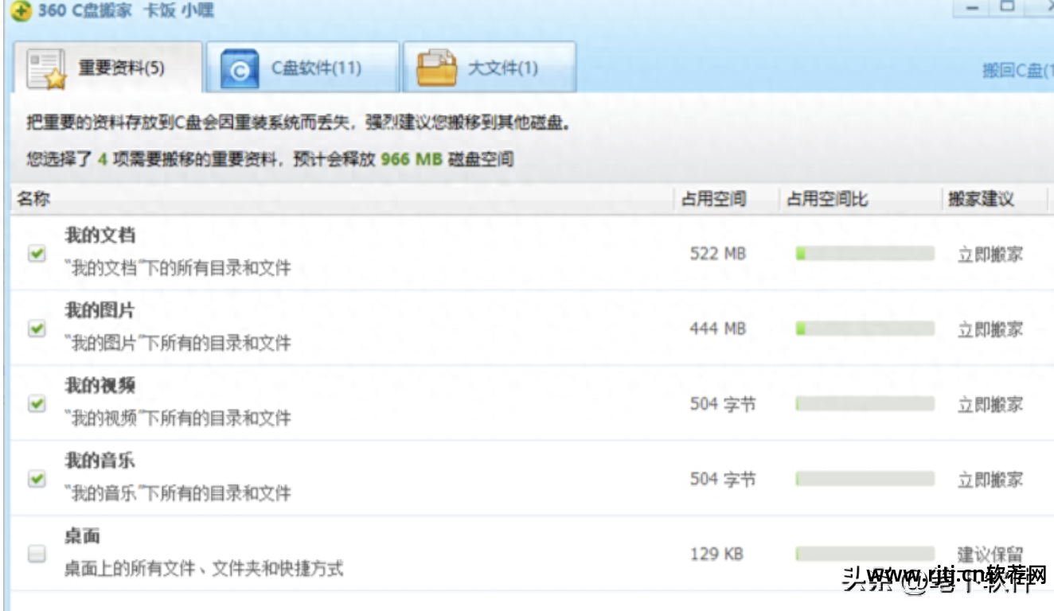Click the minimize window button
Screen dimensions: 1054x611
972,7
